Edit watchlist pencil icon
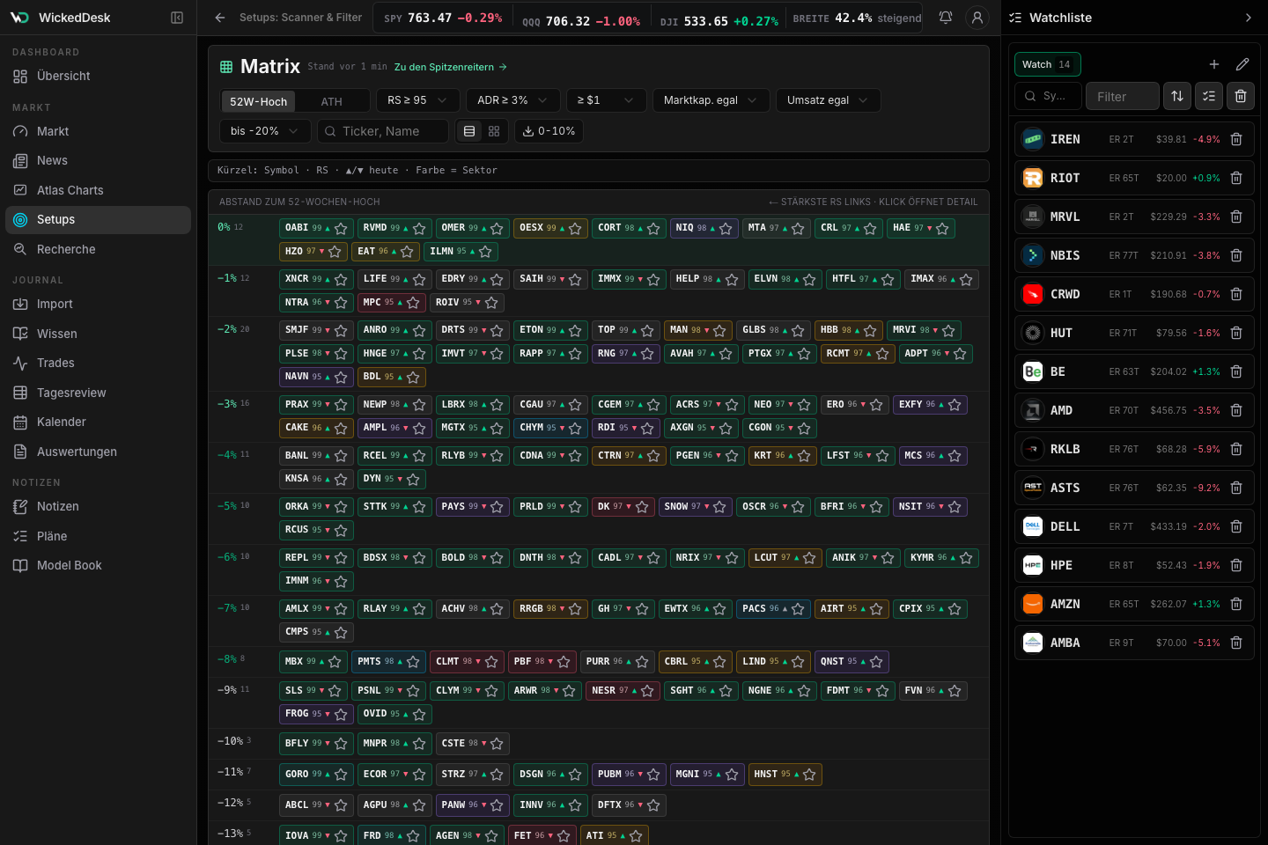The width and height of the screenshot is (1268, 845). click(x=1242, y=64)
